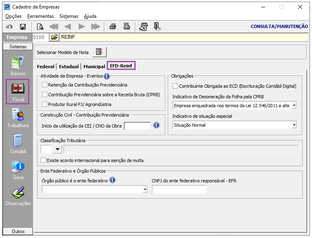312x238 pixels.
Task: Open the Contábil sidebar section
Action: tap(18, 144)
